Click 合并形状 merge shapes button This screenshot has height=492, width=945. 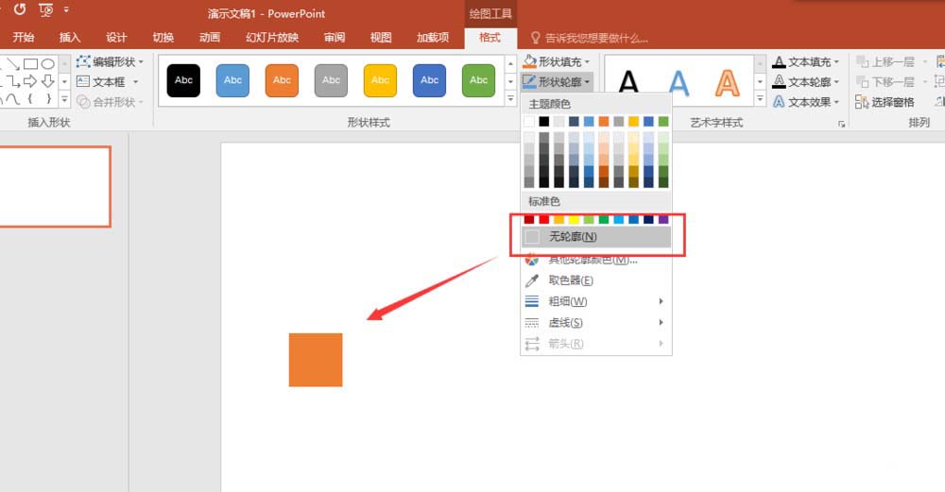click(110, 102)
